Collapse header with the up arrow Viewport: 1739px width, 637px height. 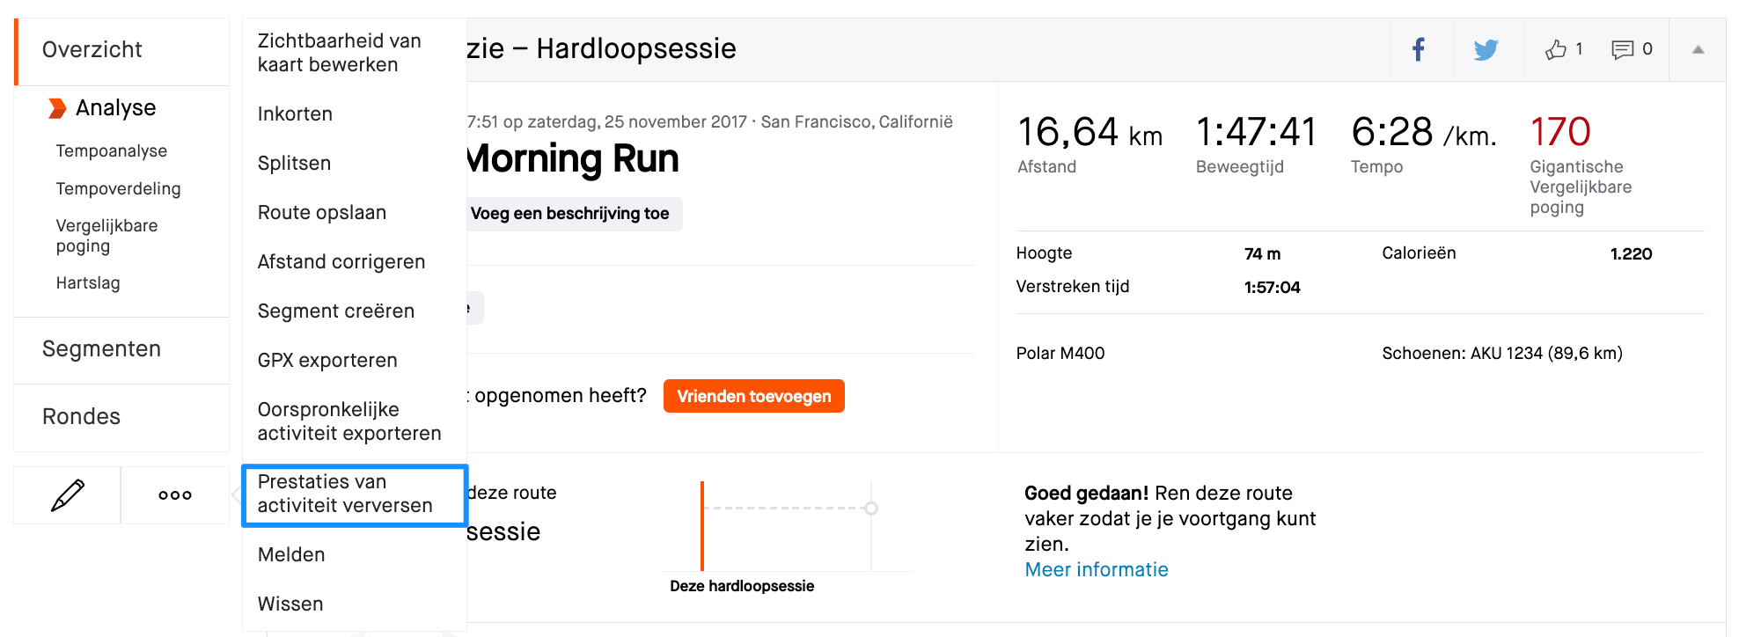pos(1698,50)
